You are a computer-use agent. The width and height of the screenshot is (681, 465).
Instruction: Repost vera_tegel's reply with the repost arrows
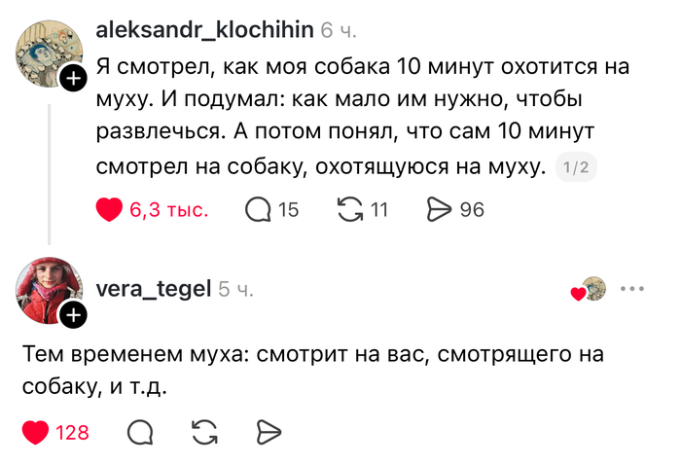[x=204, y=433]
